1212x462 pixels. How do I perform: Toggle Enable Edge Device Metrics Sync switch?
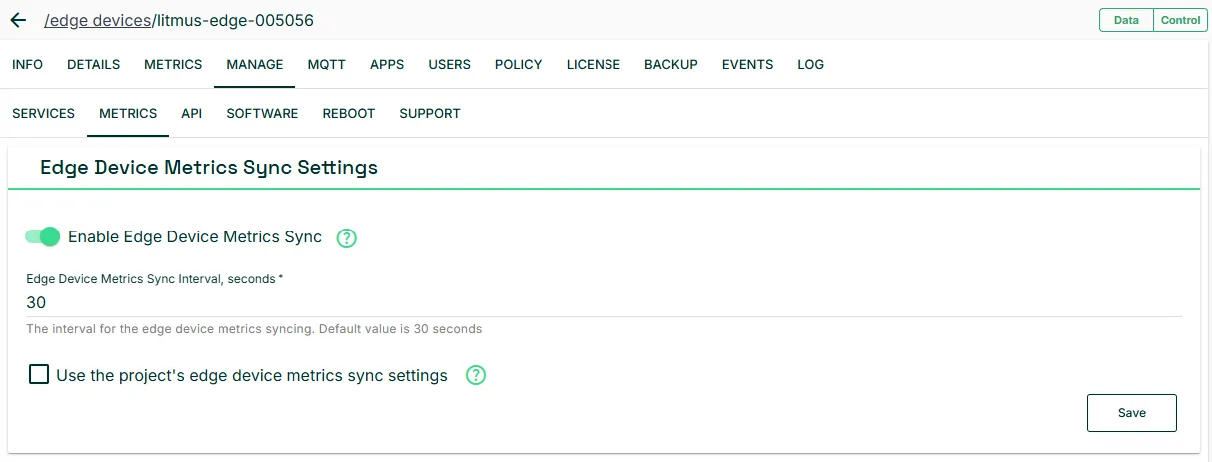coord(43,236)
